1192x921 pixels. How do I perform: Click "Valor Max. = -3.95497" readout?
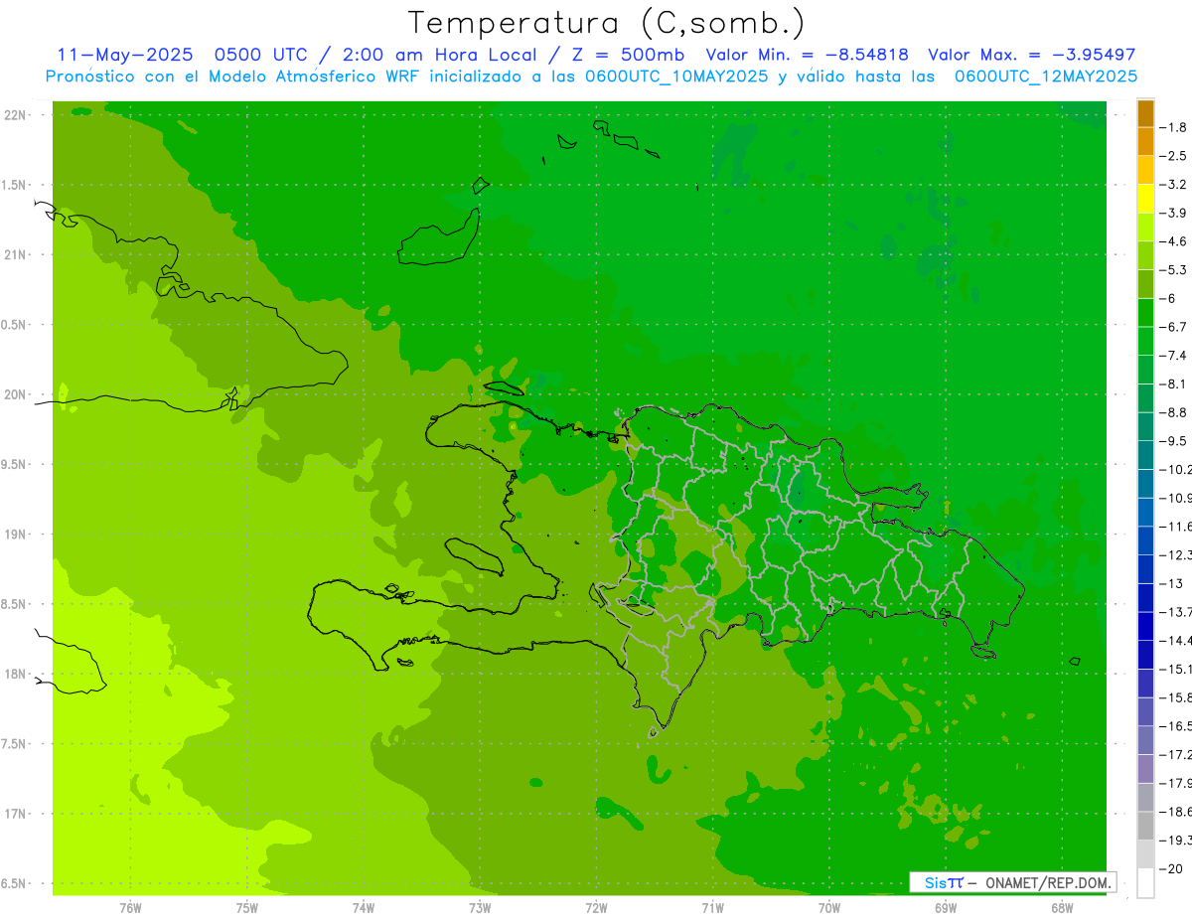tap(1032, 55)
